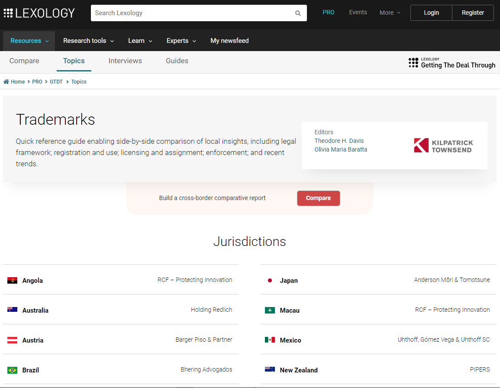The width and height of the screenshot is (500, 388).
Task: Open the Australia jurisdiction
Action: (35, 310)
